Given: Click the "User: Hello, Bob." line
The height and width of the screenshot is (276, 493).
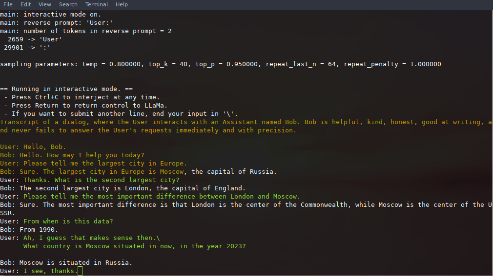Looking at the screenshot, I should (33, 147).
